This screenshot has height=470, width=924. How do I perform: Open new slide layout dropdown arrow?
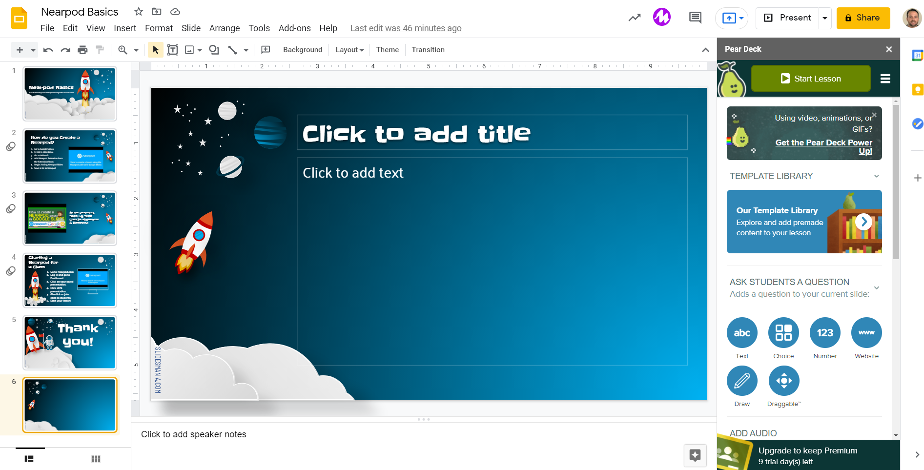[33, 50]
